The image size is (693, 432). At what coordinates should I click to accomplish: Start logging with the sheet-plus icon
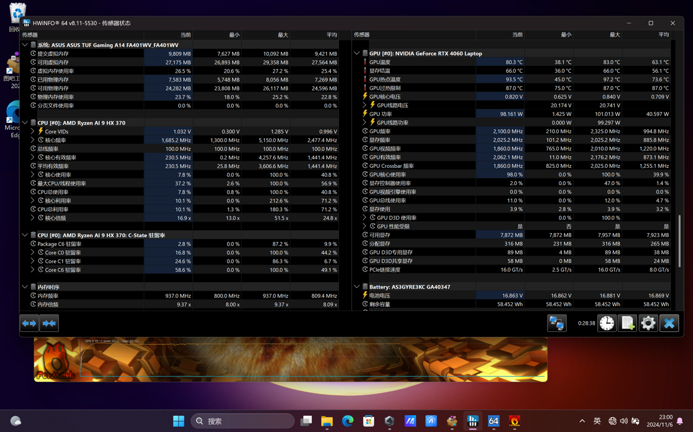[x=628, y=324]
